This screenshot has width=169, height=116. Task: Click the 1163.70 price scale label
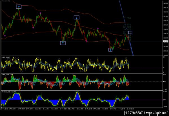click(x=166, y=38)
